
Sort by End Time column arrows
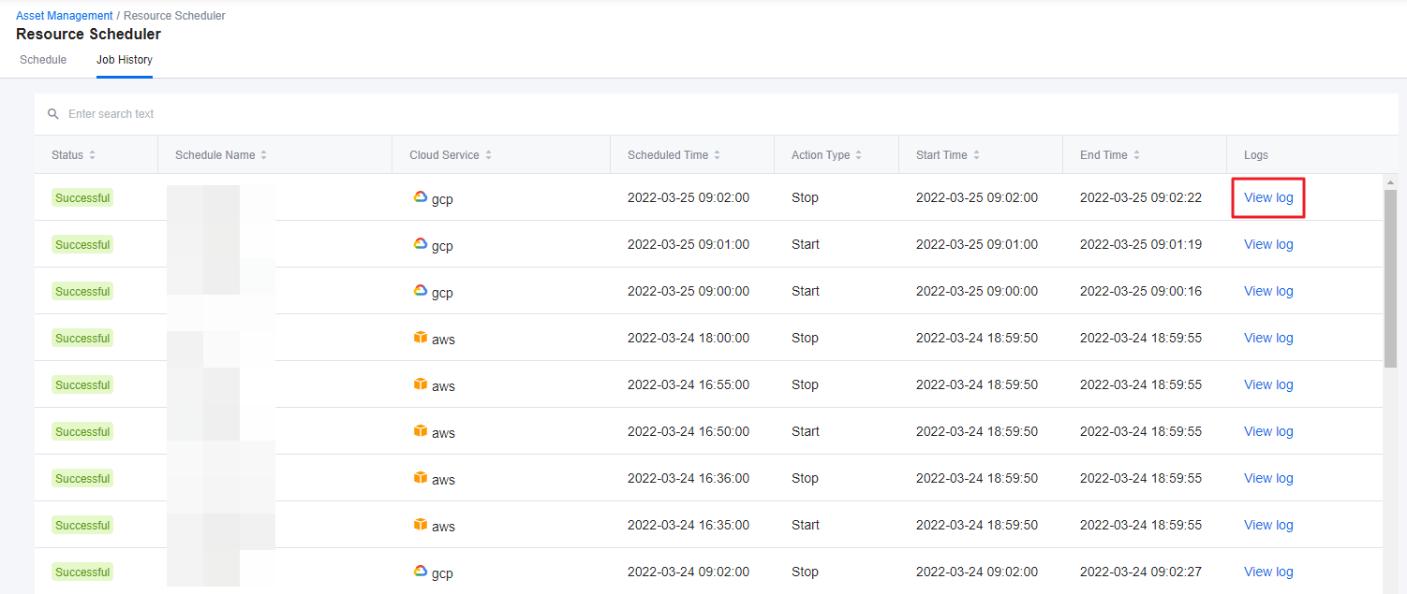[1136, 155]
